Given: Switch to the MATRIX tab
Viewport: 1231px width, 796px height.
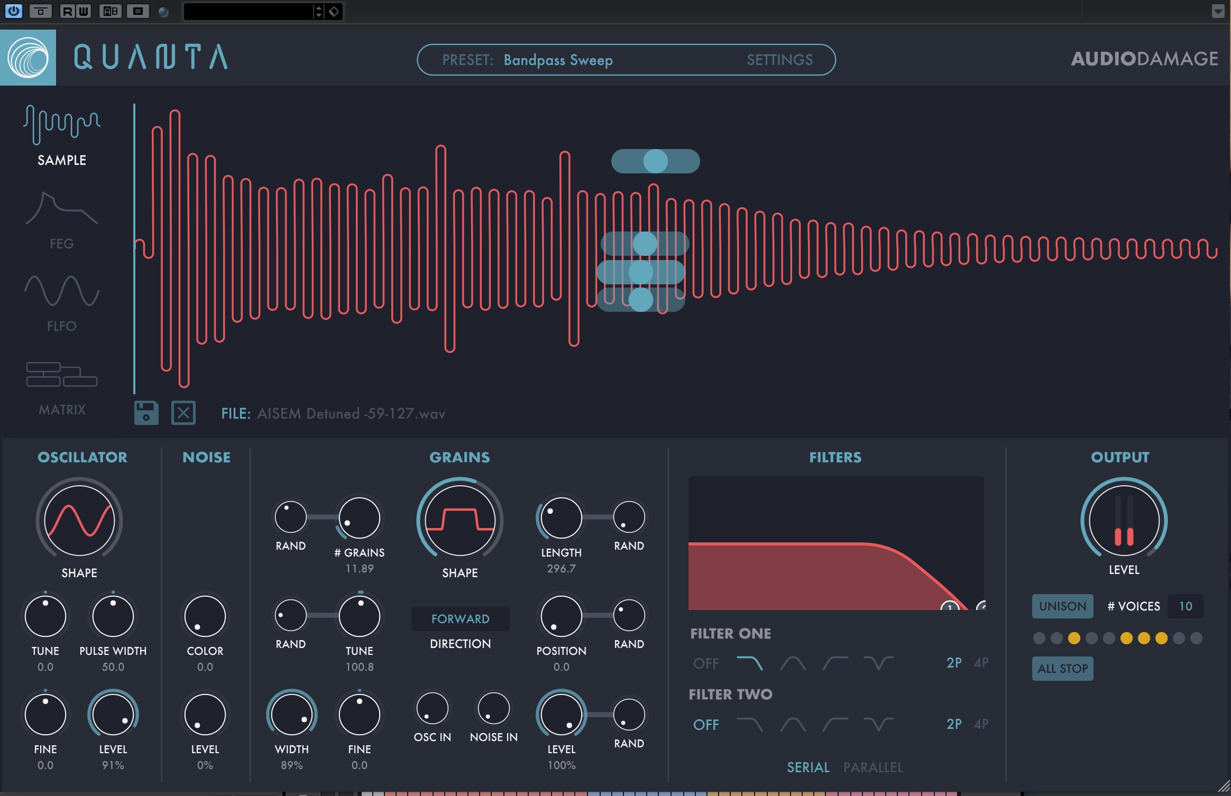Looking at the screenshot, I should point(62,388).
